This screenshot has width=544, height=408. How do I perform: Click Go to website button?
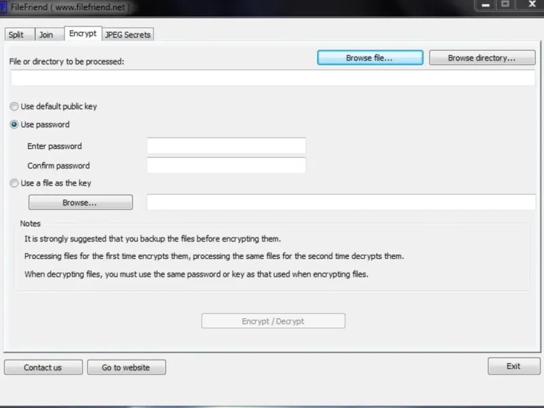click(126, 367)
